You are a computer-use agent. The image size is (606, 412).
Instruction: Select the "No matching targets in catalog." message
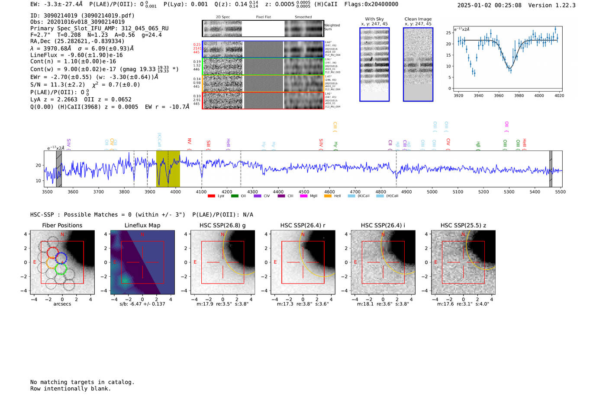click(82, 382)
